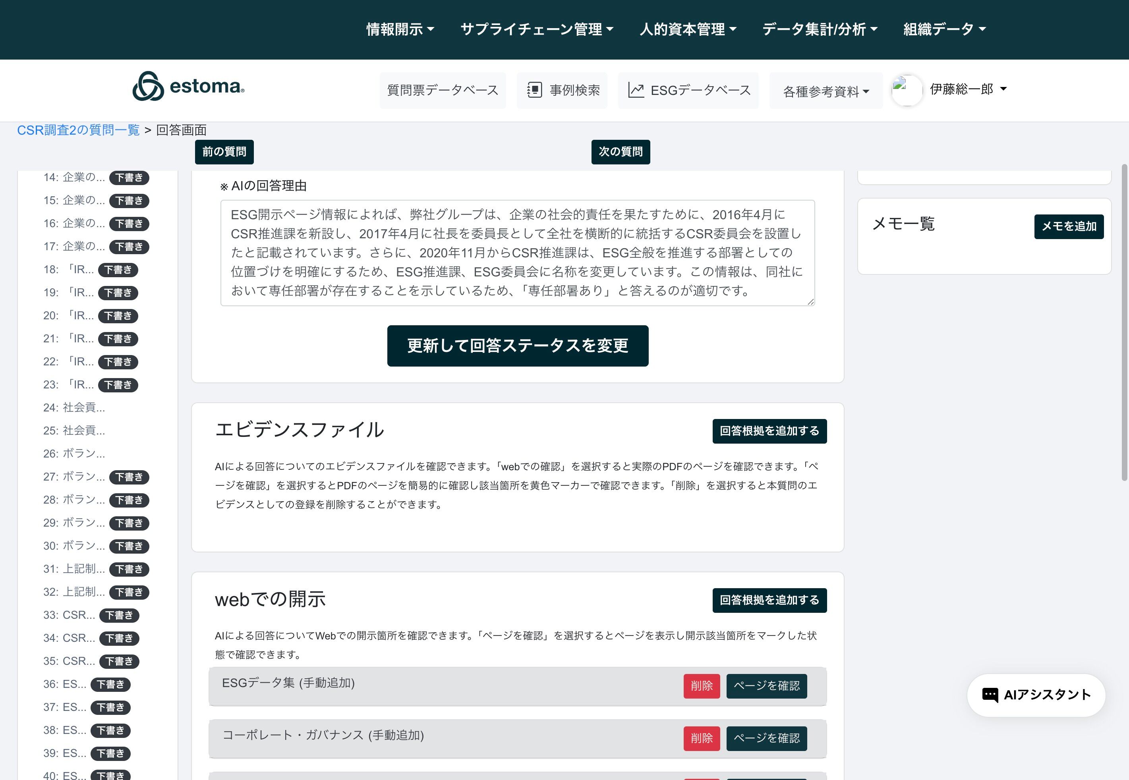Viewport: 1129px width, 780px height.
Task: Open 事例検索 with the book icon
Action: 562,91
